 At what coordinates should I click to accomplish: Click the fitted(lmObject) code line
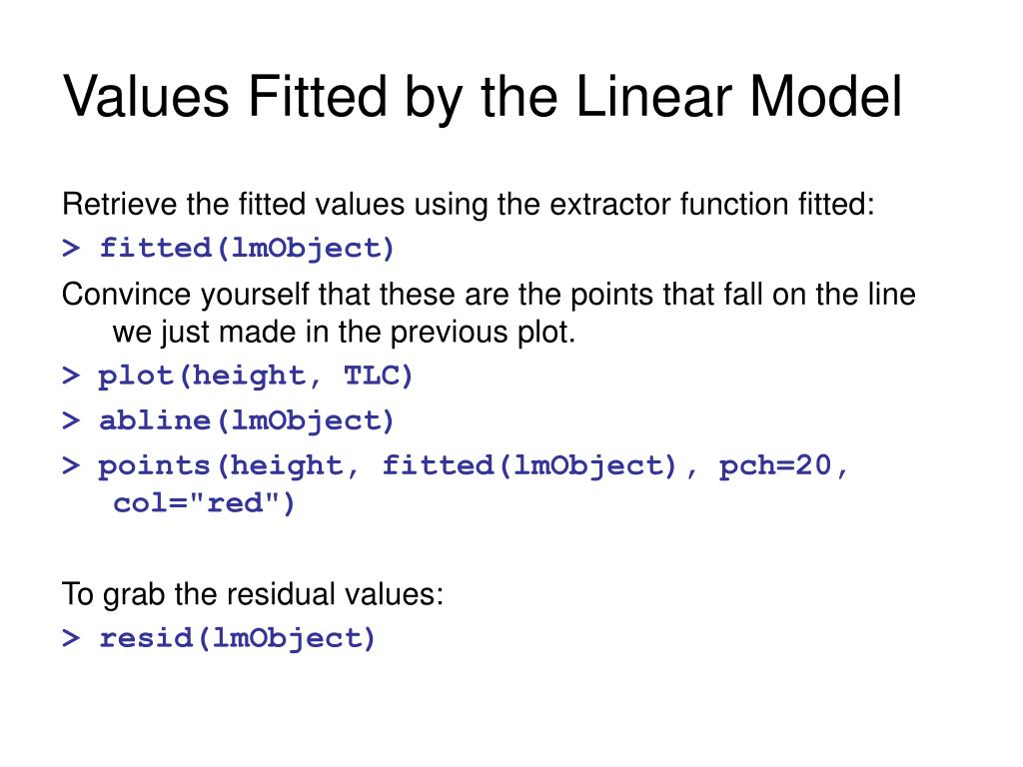[229, 249]
